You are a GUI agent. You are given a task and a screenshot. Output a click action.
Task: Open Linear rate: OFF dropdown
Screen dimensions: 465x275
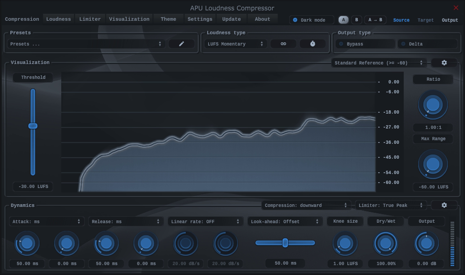click(x=205, y=222)
